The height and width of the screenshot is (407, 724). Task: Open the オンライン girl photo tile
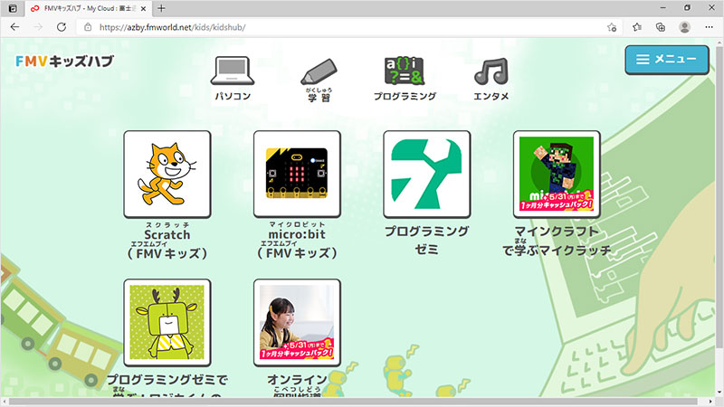(297, 322)
